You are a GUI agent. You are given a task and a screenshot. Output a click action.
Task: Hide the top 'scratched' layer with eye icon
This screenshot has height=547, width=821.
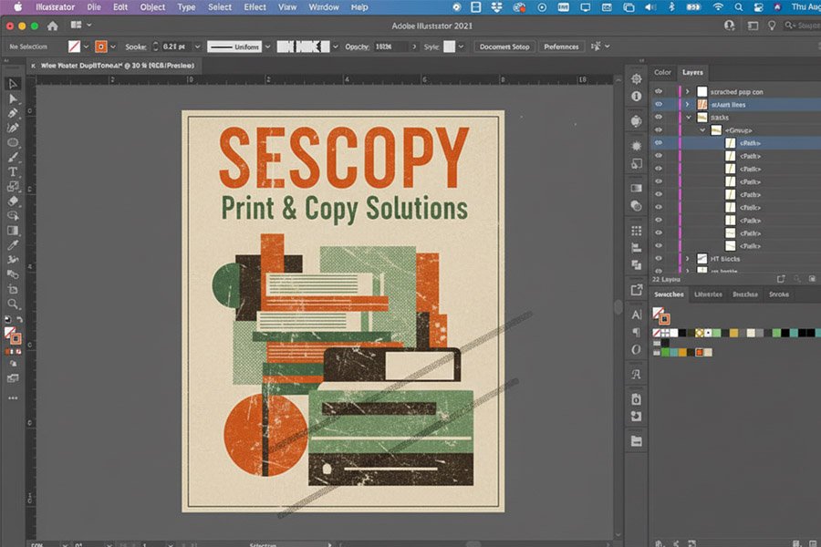[659, 92]
